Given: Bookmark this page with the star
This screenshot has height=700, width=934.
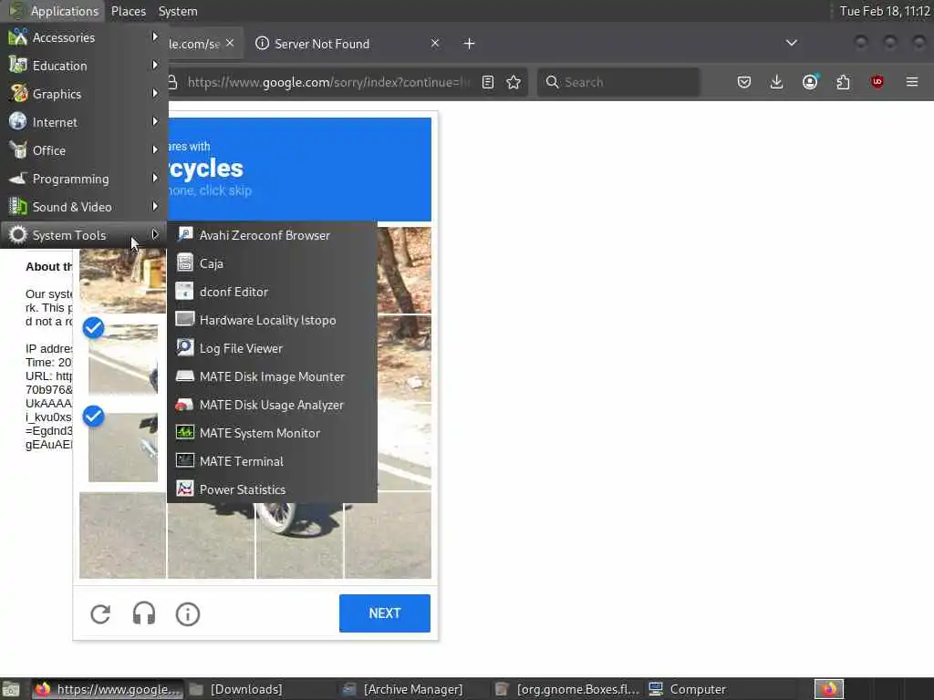Looking at the screenshot, I should point(514,82).
